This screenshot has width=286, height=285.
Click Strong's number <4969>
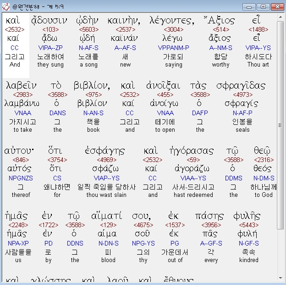click(x=107, y=160)
